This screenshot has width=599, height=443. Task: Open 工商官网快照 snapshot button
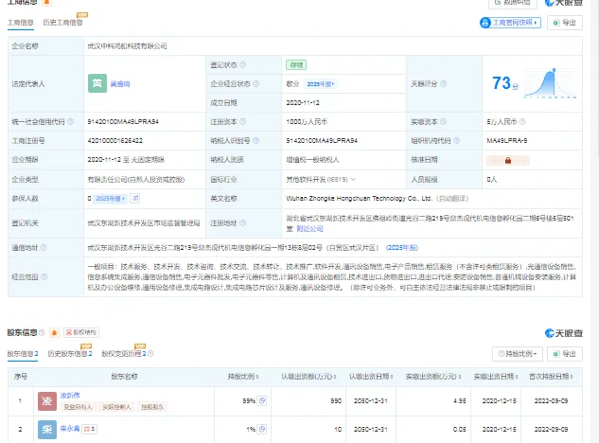[x=510, y=23]
